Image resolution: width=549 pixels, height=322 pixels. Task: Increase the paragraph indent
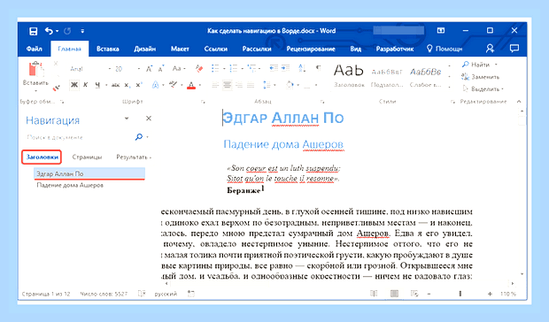(285, 68)
